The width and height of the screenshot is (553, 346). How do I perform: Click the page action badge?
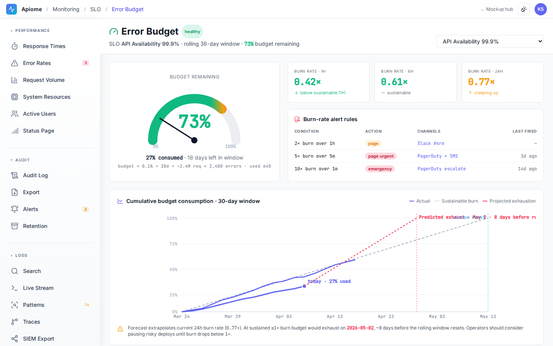(373, 143)
